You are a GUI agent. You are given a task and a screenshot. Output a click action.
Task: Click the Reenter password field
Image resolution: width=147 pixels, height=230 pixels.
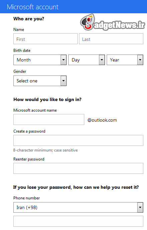tap(78, 168)
